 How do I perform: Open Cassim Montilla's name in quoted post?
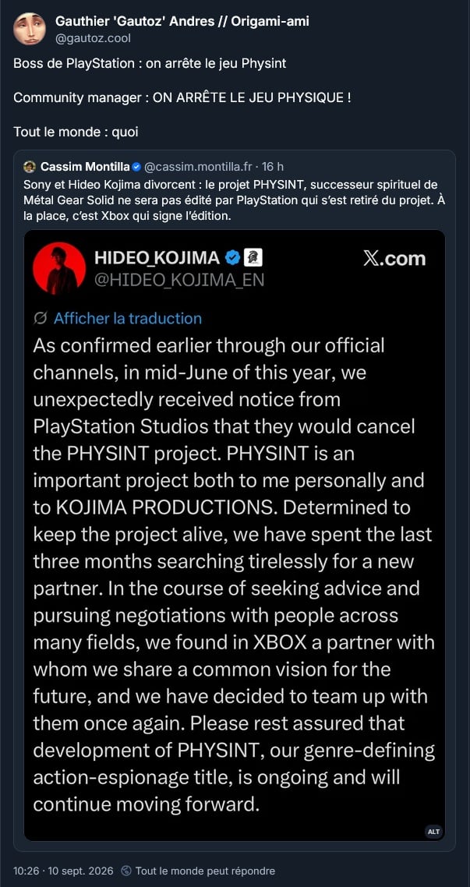click(84, 166)
